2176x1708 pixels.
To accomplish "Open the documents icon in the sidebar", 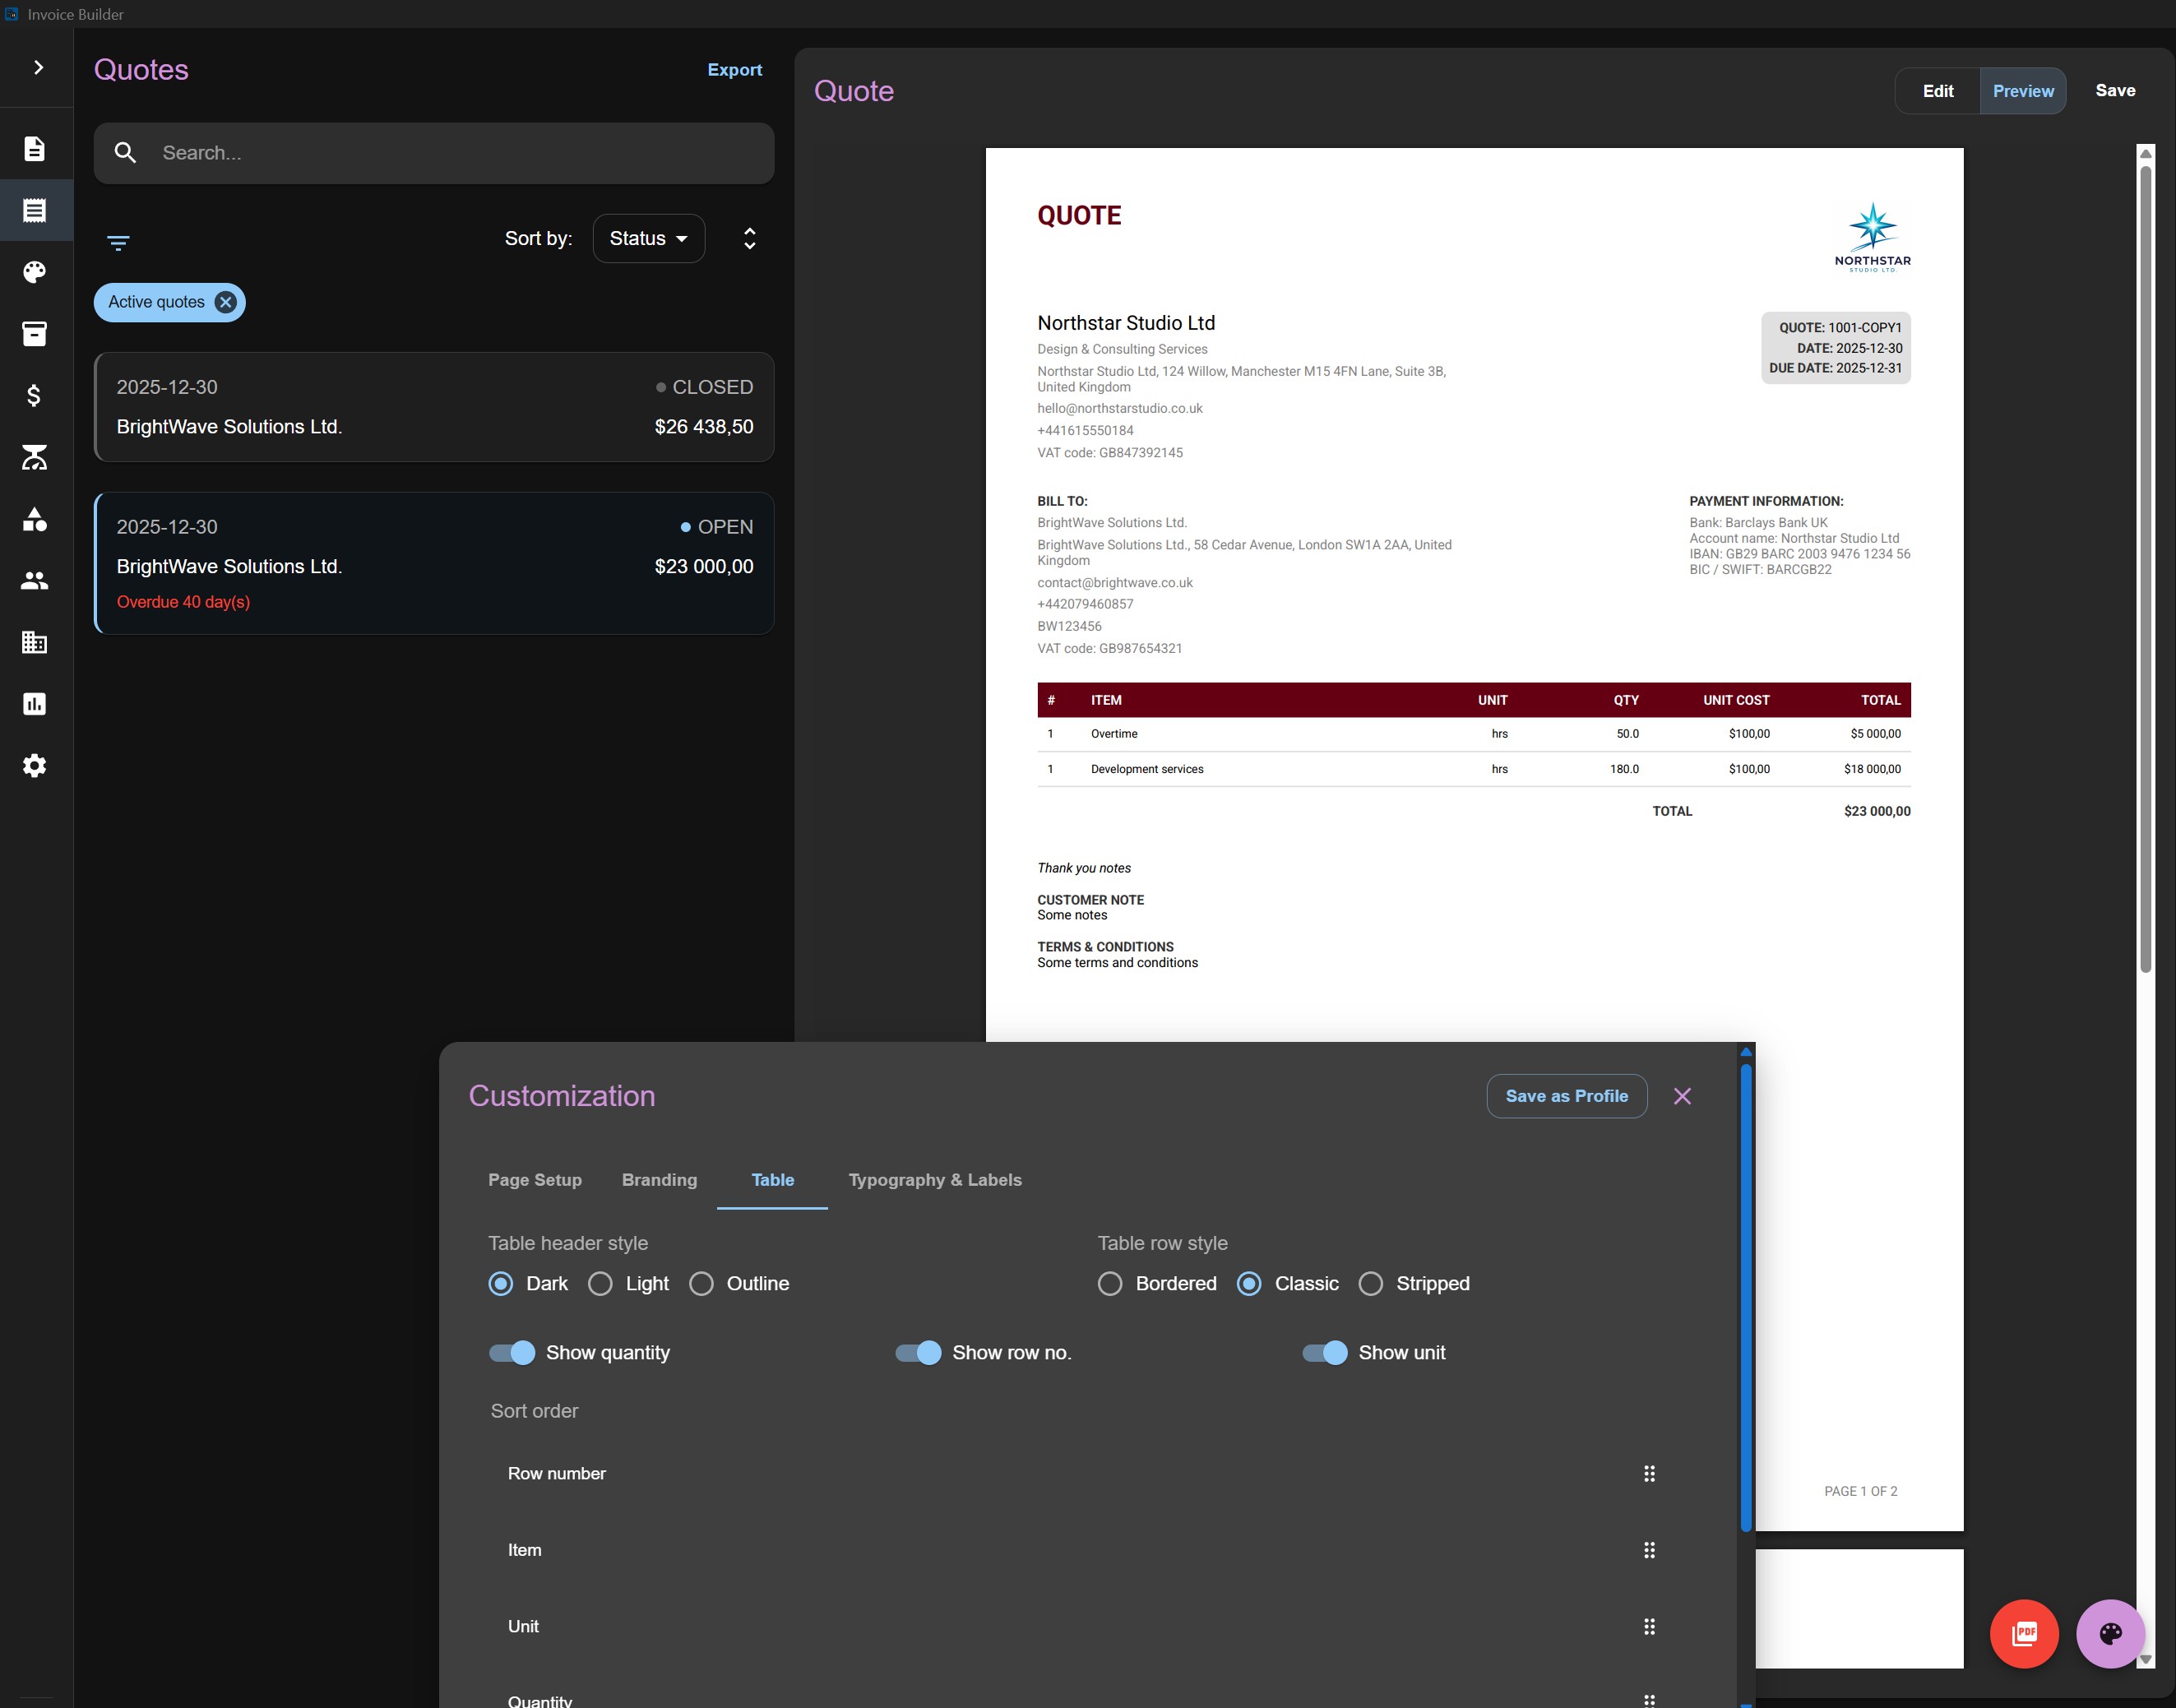I will coord(35,149).
